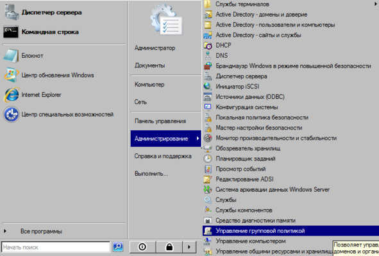Click the Командная строка icon
The height and width of the screenshot is (256, 379).
[11, 31]
